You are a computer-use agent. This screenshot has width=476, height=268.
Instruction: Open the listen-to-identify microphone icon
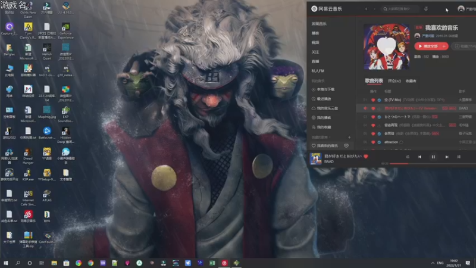pyautogui.click(x=426, y=9)
